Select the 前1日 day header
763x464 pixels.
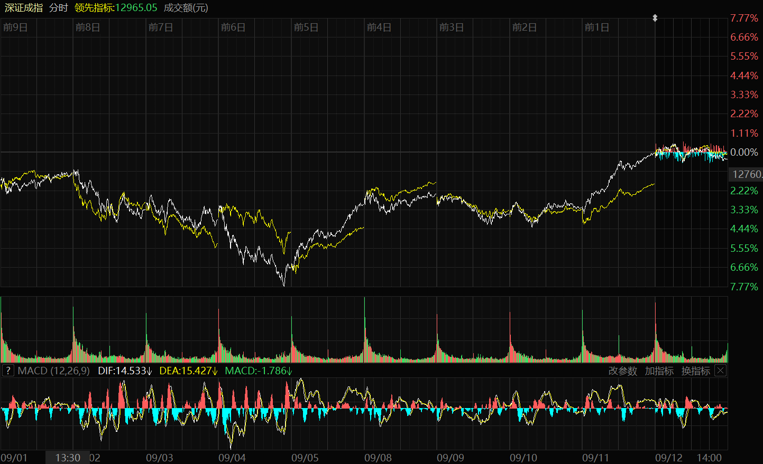[x=597, y=27]
